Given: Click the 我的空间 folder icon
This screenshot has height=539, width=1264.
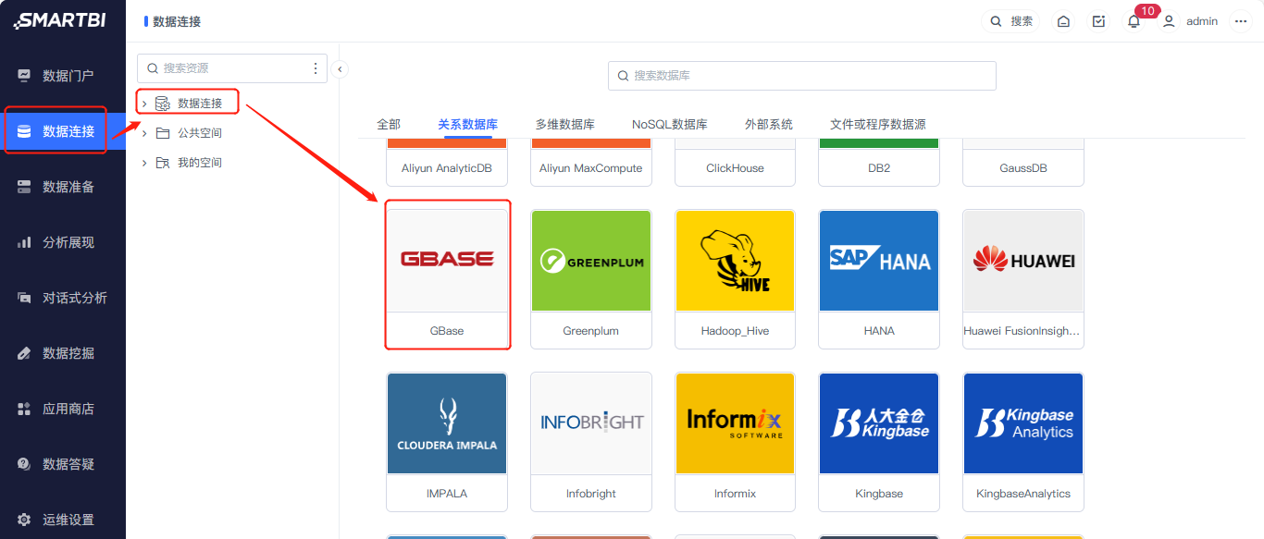Looking at the screenshot, I should tap(163, 163).
